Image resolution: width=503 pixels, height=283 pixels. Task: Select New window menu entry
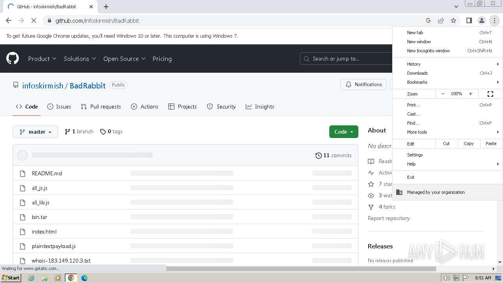coord(448,42)
